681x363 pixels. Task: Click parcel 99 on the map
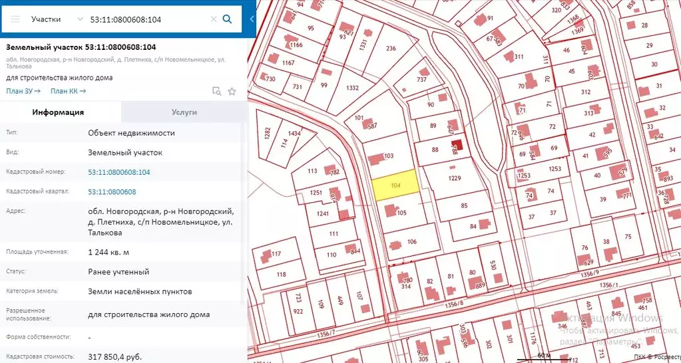[x=324, y=85]
